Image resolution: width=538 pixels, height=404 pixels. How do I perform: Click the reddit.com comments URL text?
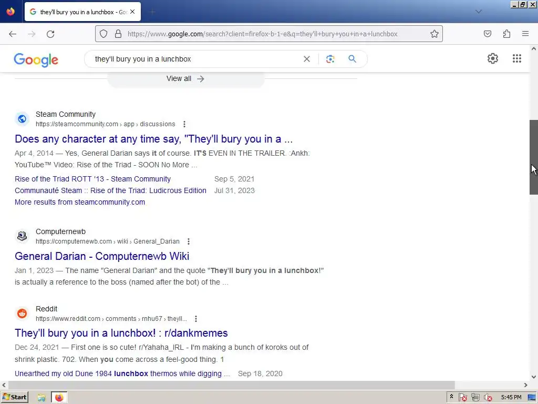[111, 319]
